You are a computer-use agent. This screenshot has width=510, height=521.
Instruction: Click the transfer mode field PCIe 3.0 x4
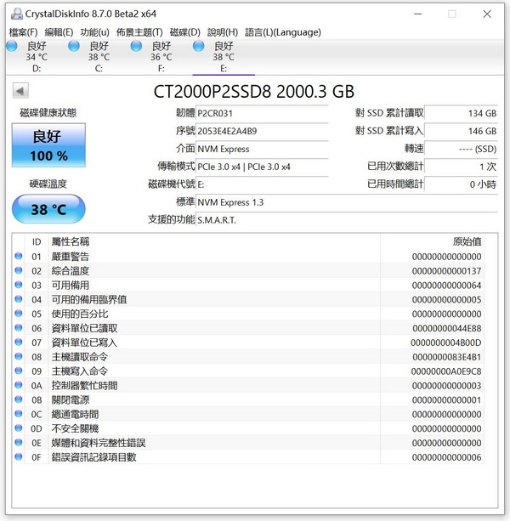(262, 167)
